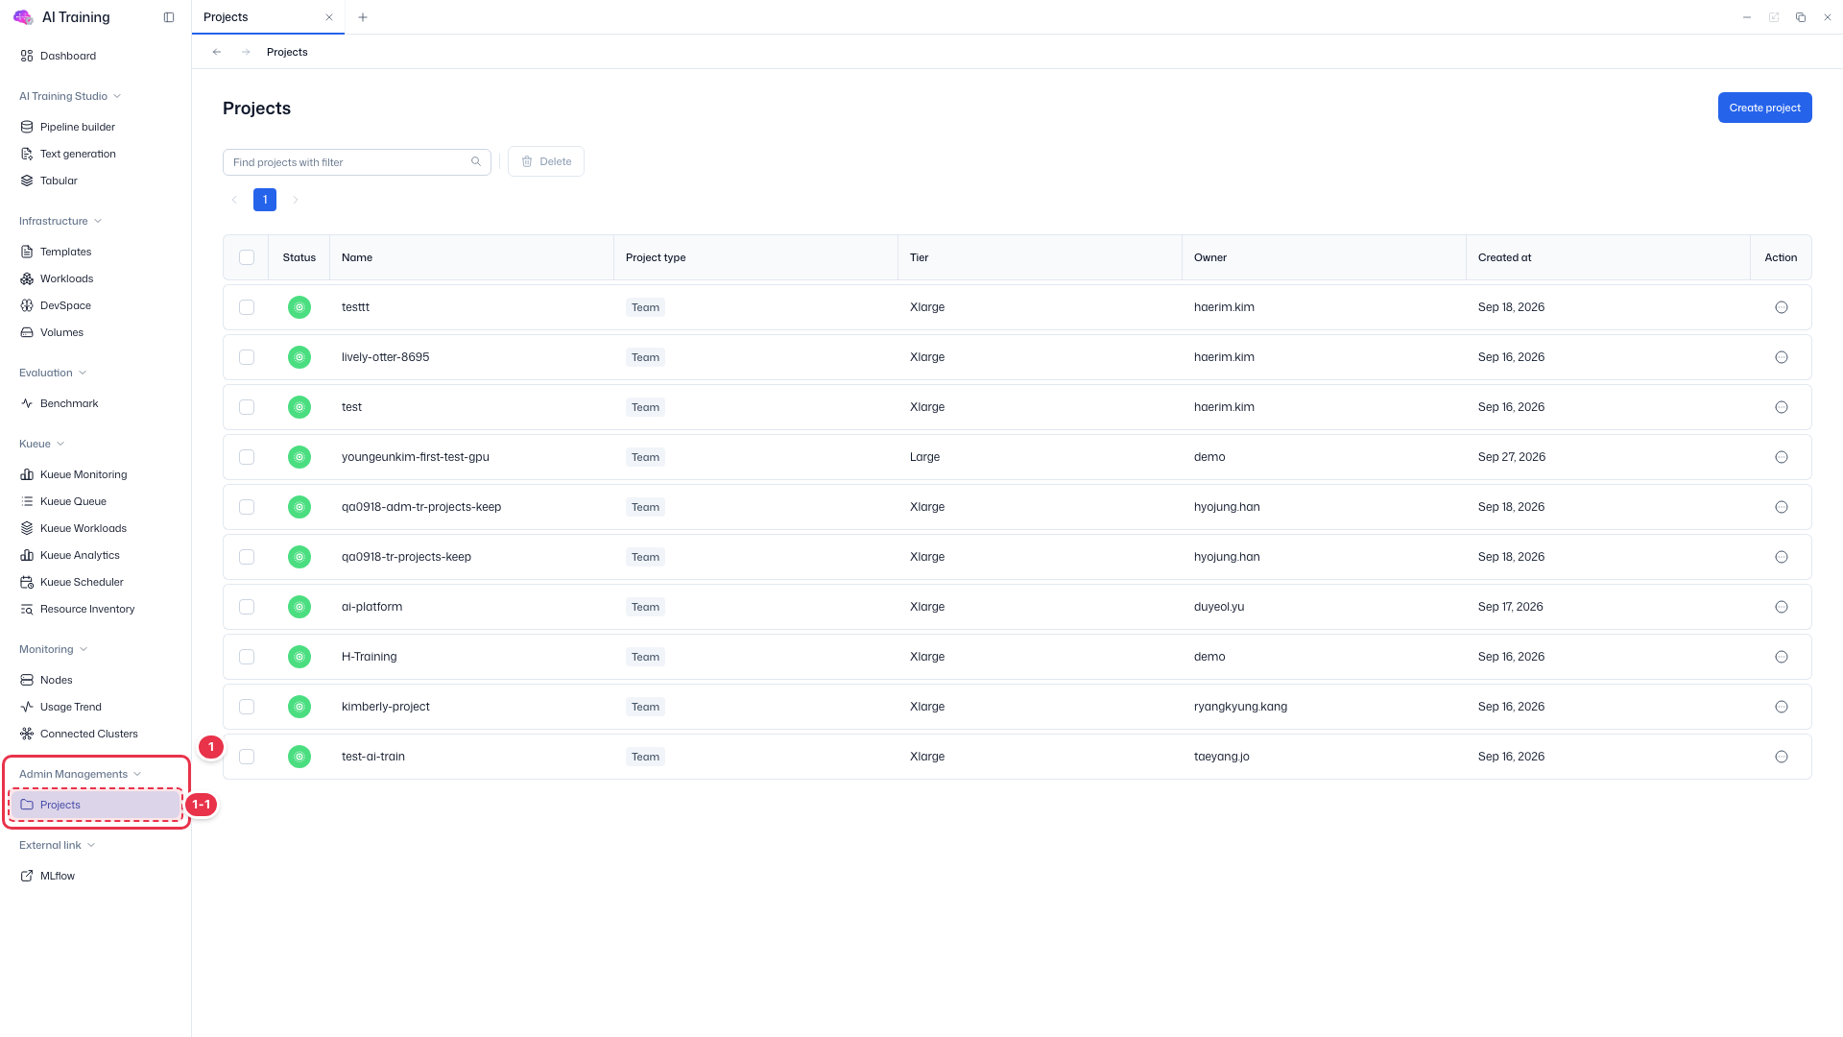Click the Create project button
Viewport: 1843px width, 1037px height.
point(1764,108)
